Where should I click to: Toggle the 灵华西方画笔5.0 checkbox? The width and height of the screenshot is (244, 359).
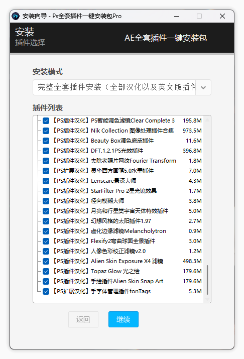[46, 171]
